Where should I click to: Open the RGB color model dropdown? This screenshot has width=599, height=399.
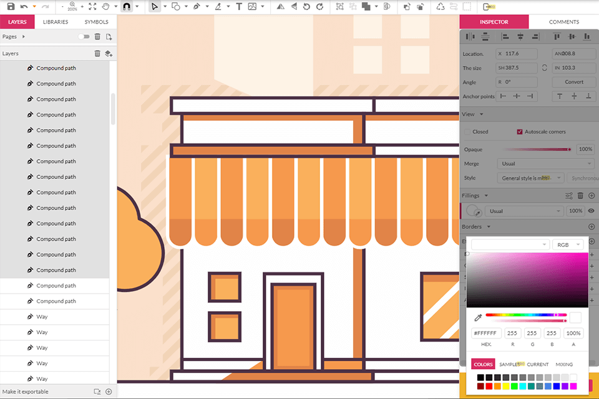567,245
